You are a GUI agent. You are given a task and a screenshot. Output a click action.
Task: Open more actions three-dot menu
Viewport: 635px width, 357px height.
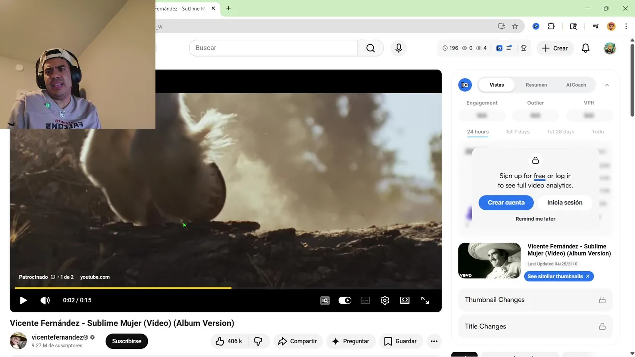[434, 341]
